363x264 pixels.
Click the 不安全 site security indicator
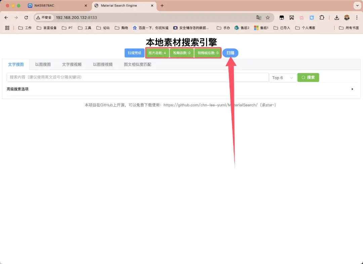tap(44, 17)
